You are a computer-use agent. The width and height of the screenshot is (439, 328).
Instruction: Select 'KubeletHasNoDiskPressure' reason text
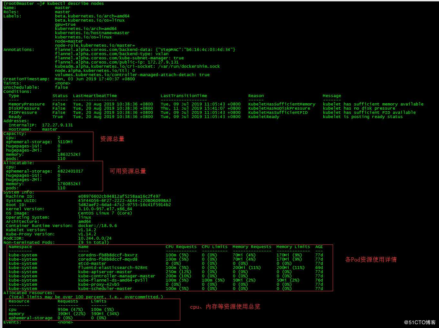point(279,108)
